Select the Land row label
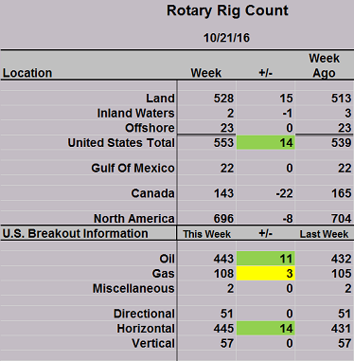 (x=160, y=99)
